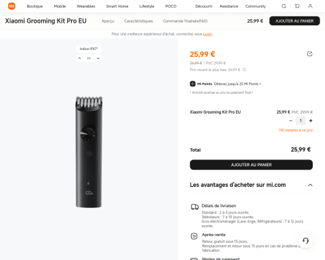
Task: Pause the product image carousel
Action: click(x=89, y=58)
